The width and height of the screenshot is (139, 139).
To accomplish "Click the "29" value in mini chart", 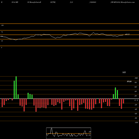I will (x=90, y=132).
